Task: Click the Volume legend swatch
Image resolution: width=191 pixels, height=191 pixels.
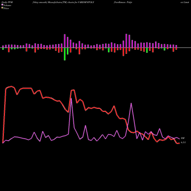Action: click(2, 5)
